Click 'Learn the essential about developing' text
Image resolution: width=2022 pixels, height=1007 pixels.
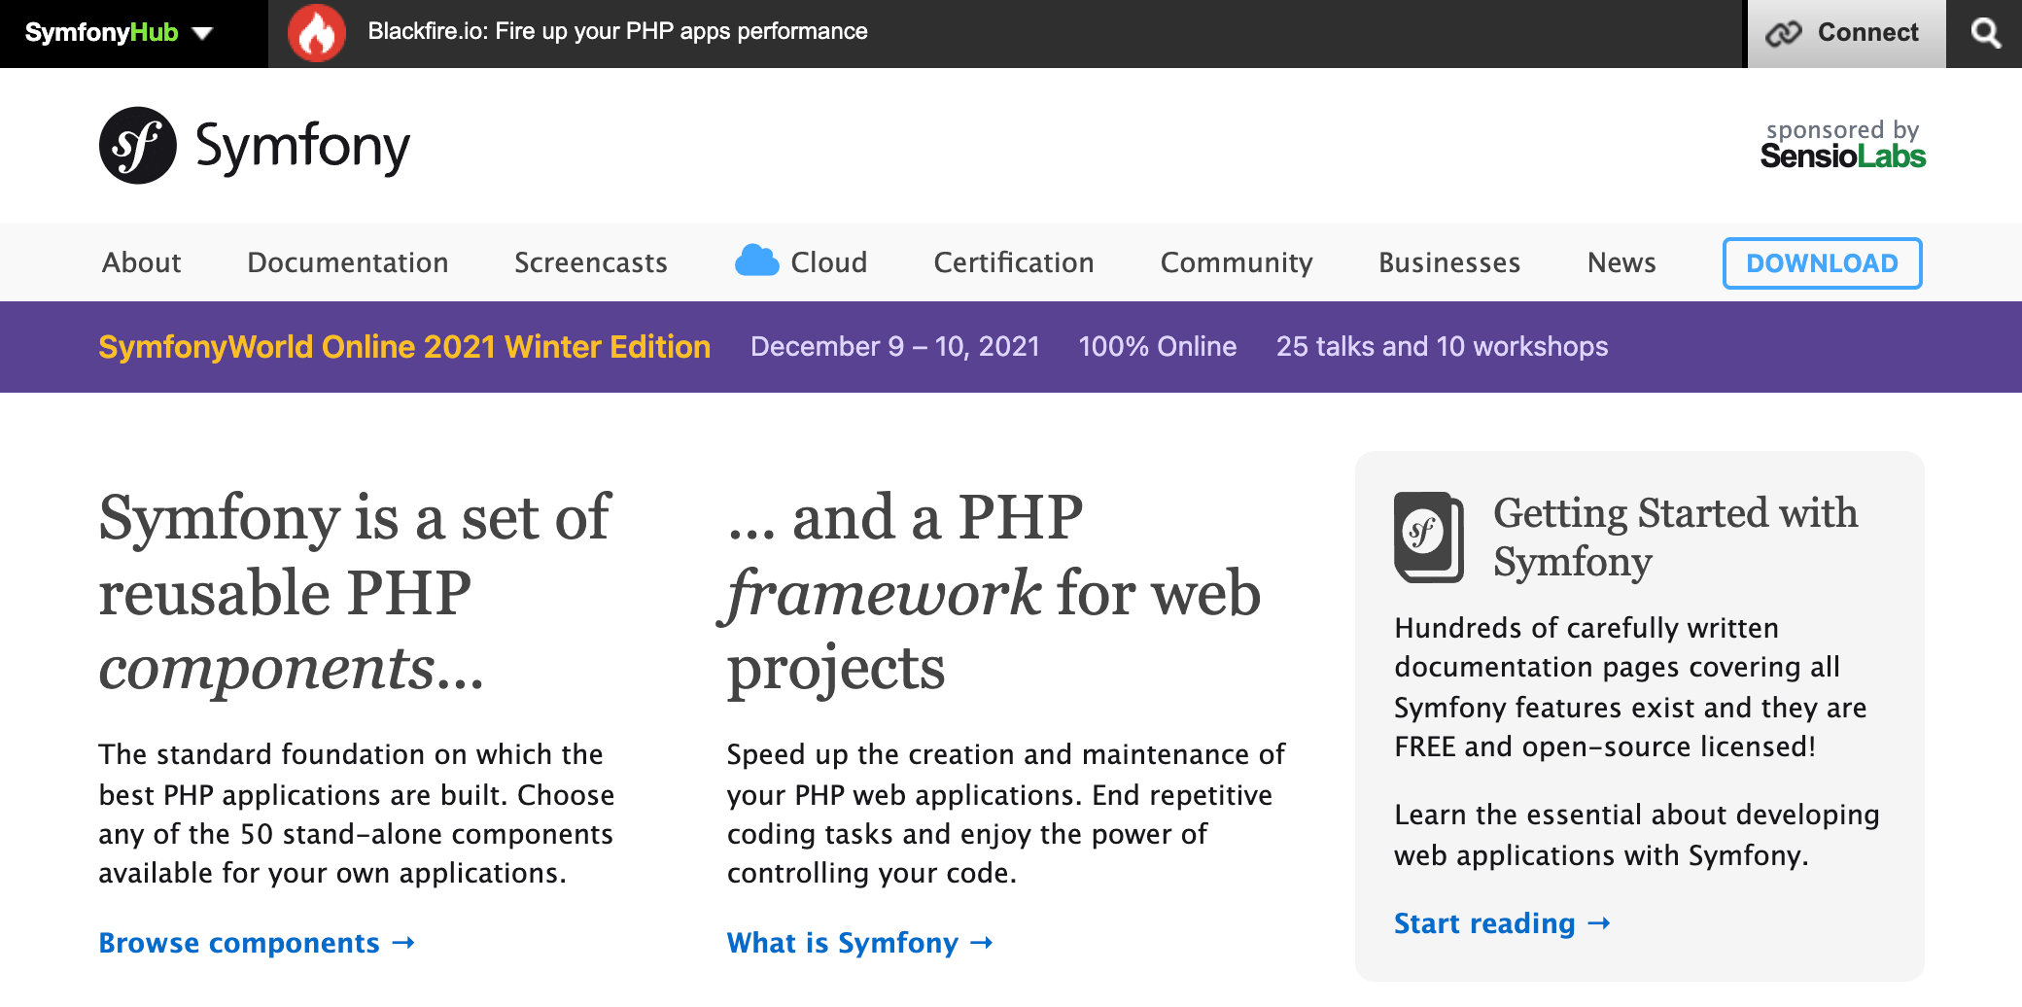click(x=1637, y=835)
